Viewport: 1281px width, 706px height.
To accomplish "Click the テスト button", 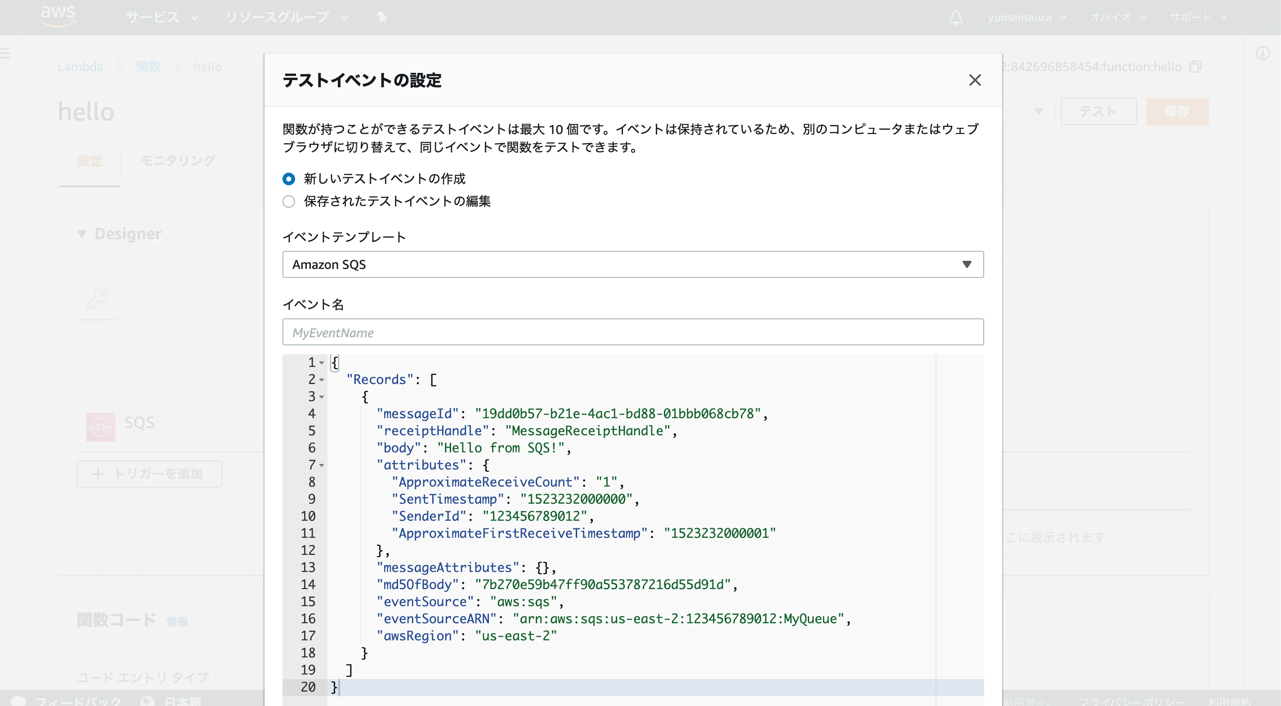I will (x=1098, y=112).
